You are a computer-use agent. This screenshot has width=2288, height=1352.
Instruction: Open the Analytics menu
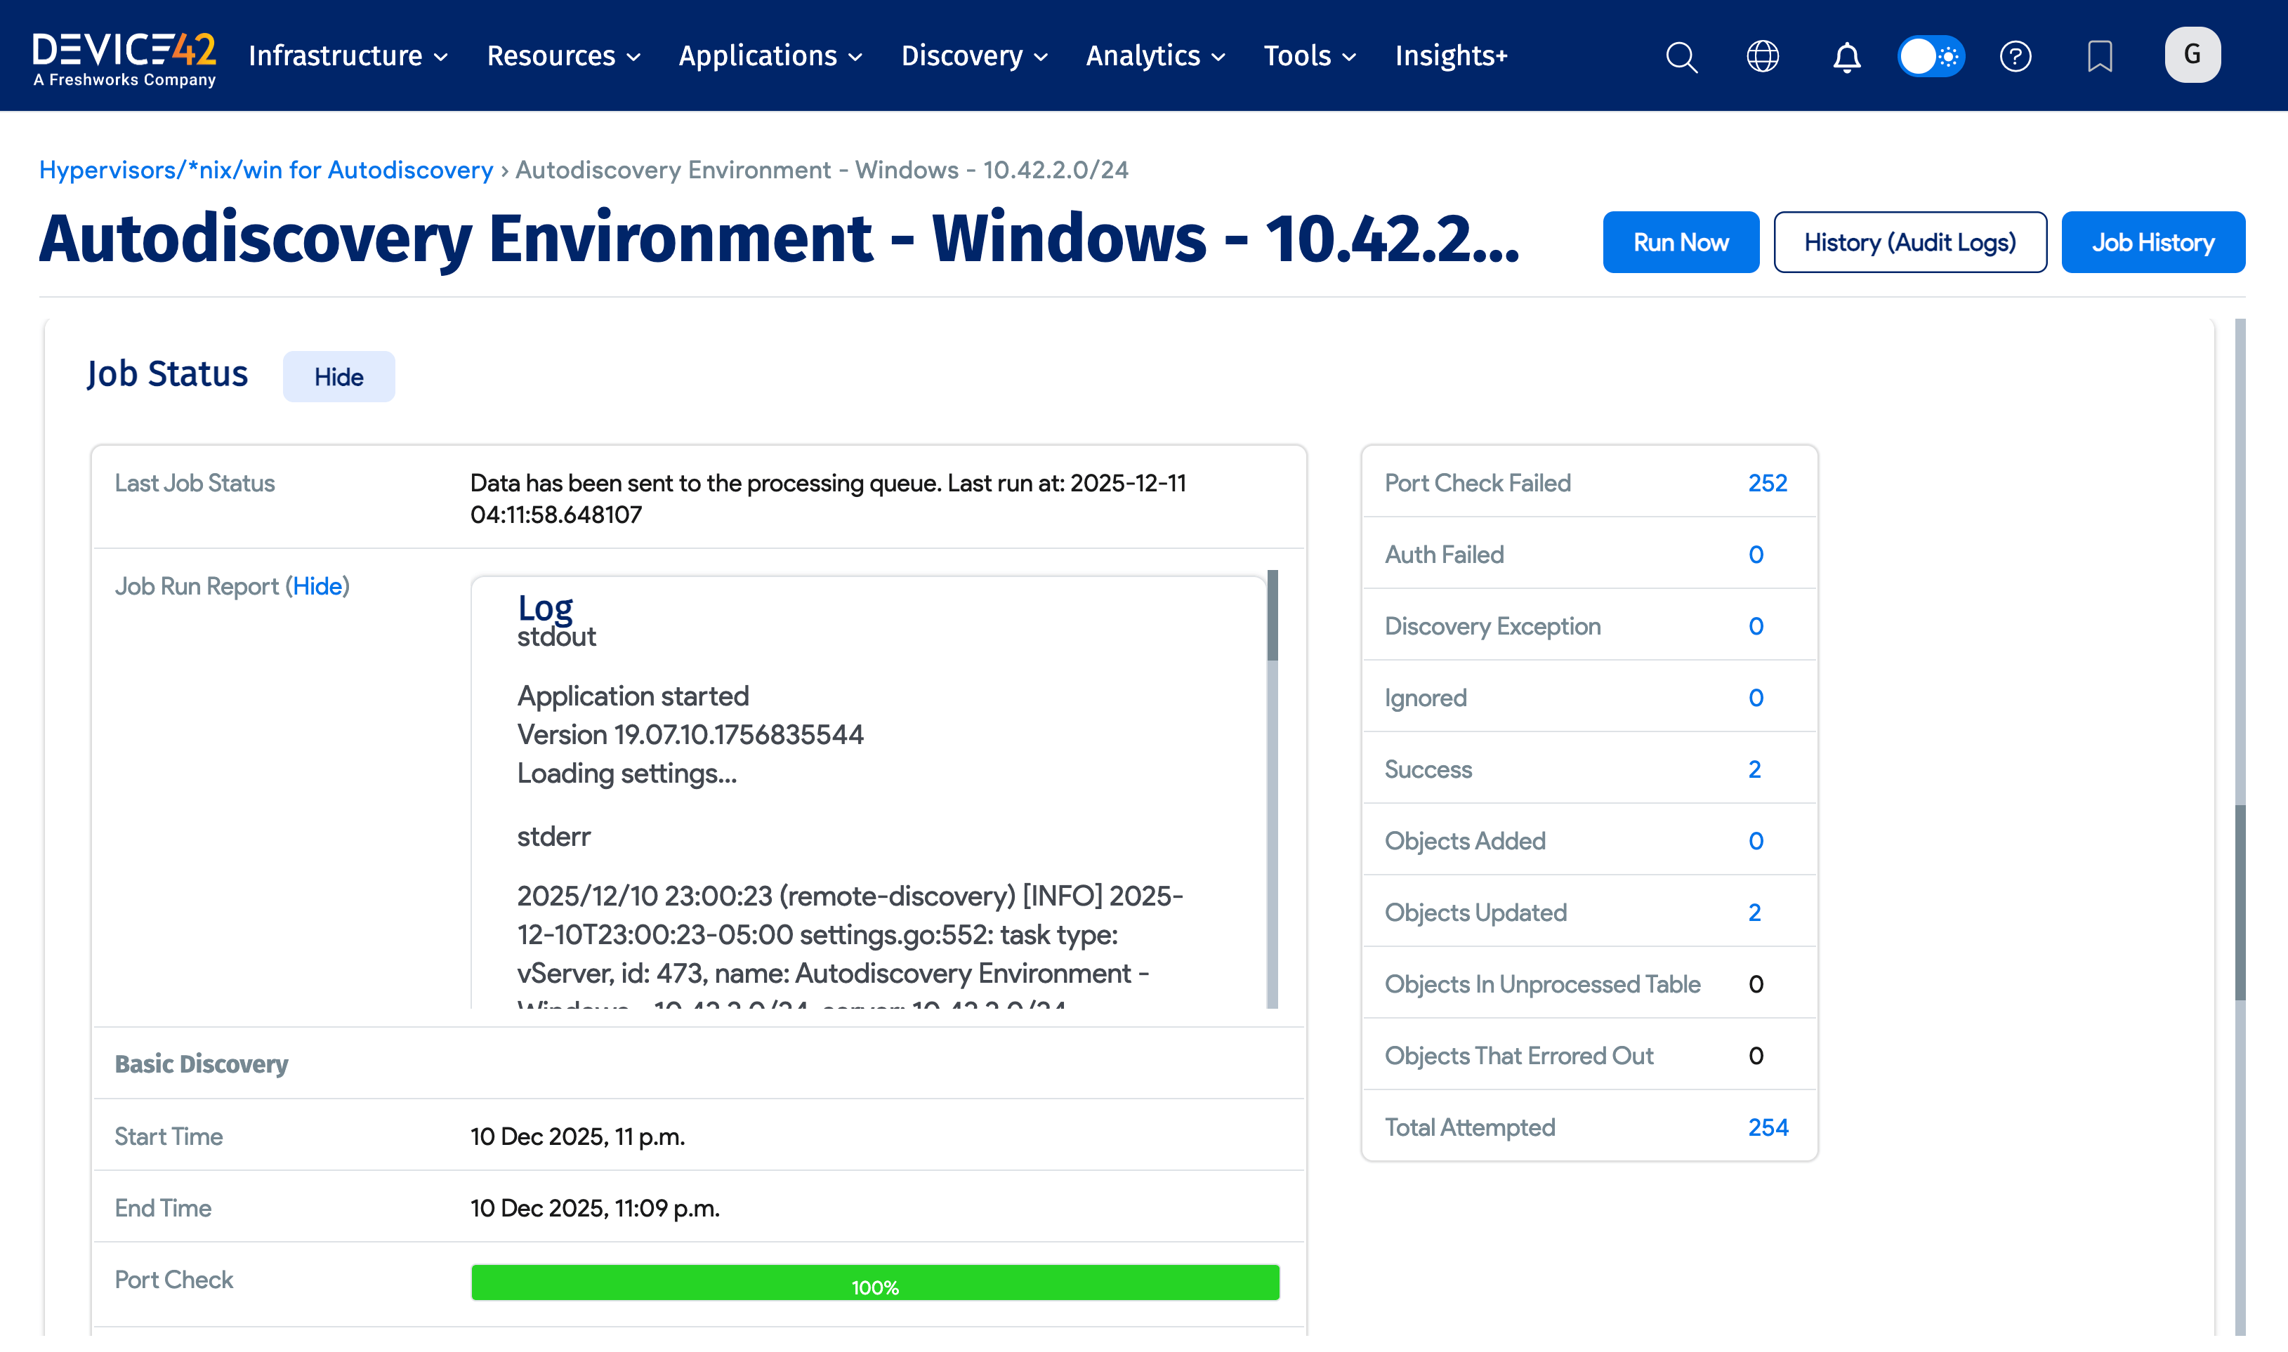(x=1155, y=56)
